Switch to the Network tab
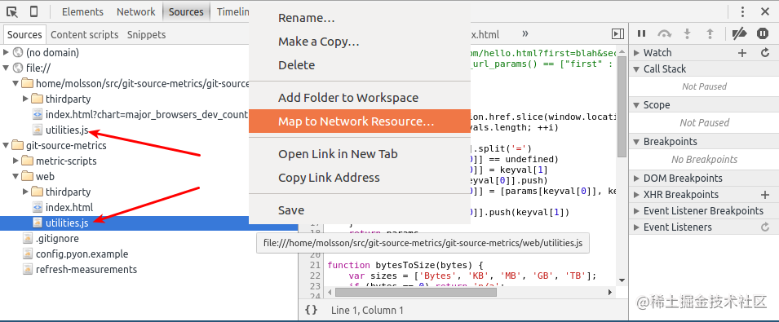 (x=136, y=12)
